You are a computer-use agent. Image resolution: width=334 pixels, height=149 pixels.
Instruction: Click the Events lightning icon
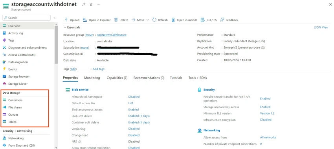tap(4, 69)
